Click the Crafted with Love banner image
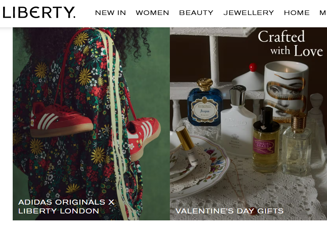The width and height of the screenshot is (327, 225). click(248, 124)
